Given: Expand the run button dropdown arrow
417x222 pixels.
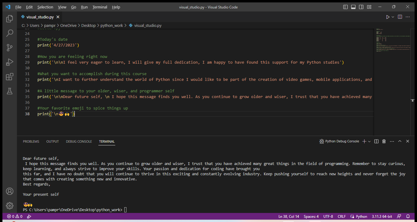Looking at the screenshot, I should click(393, 17).
